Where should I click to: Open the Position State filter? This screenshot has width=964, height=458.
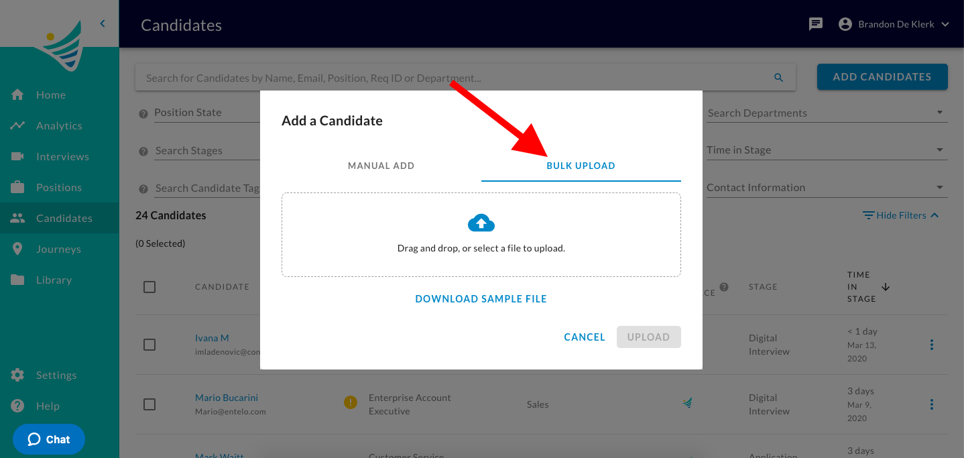(207, 113)
